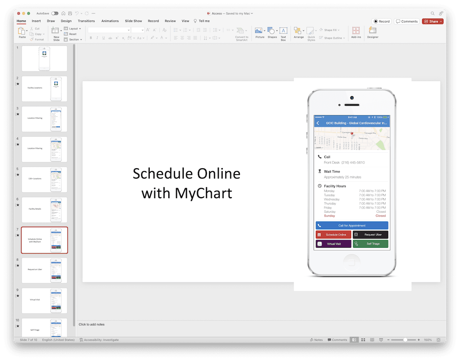460x361 pixels.
Task: Click the New Slide icon
Action: [x=55, y=31]
